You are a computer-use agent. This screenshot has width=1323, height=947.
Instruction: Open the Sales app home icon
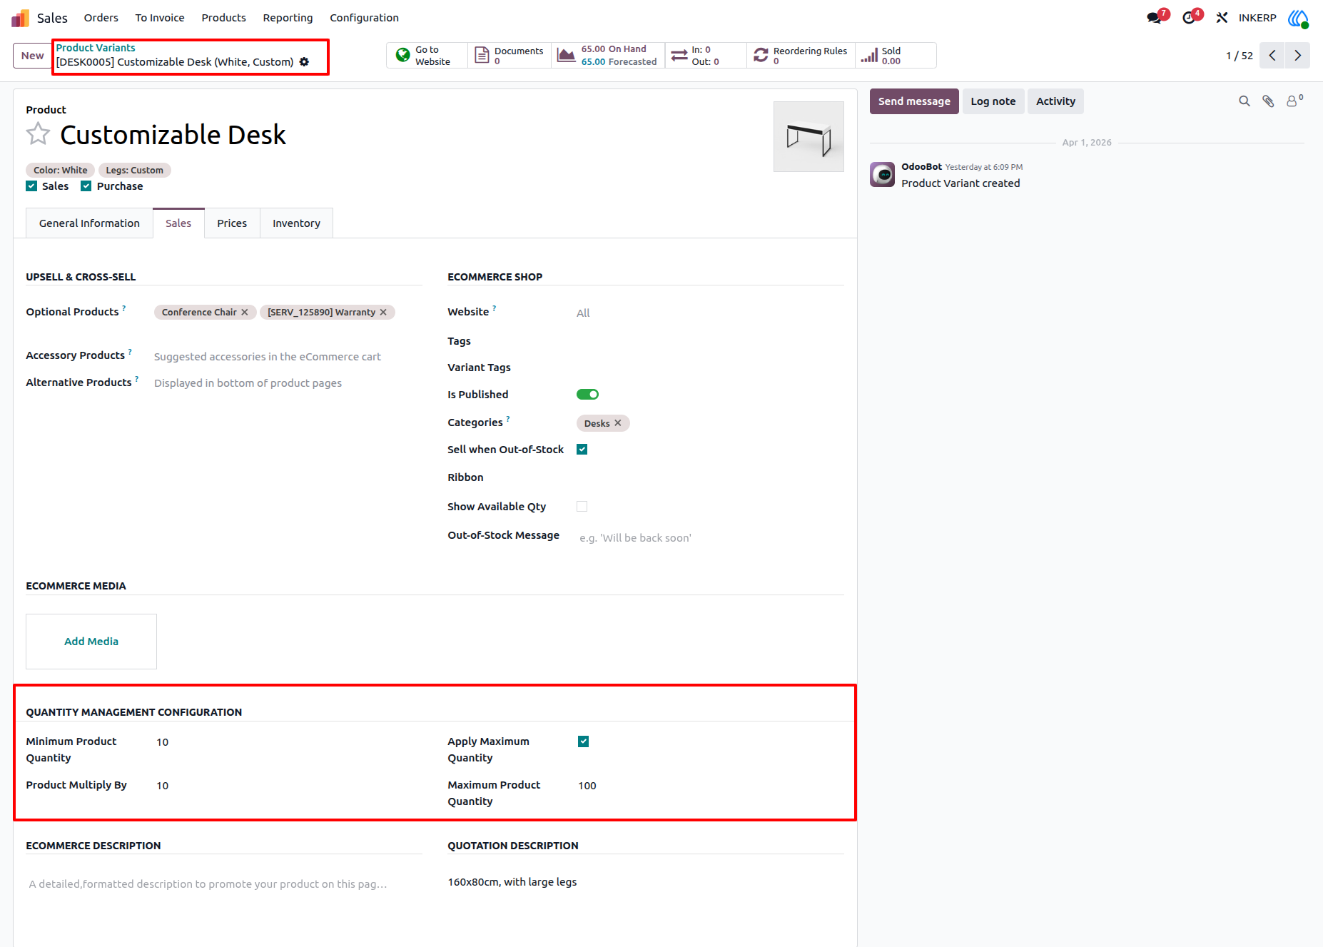[20, 18]
